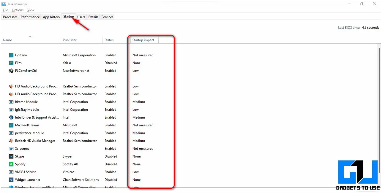Click the hkcmd Module icon
Viewport: 382px width, 194px height.
[11, 102]
